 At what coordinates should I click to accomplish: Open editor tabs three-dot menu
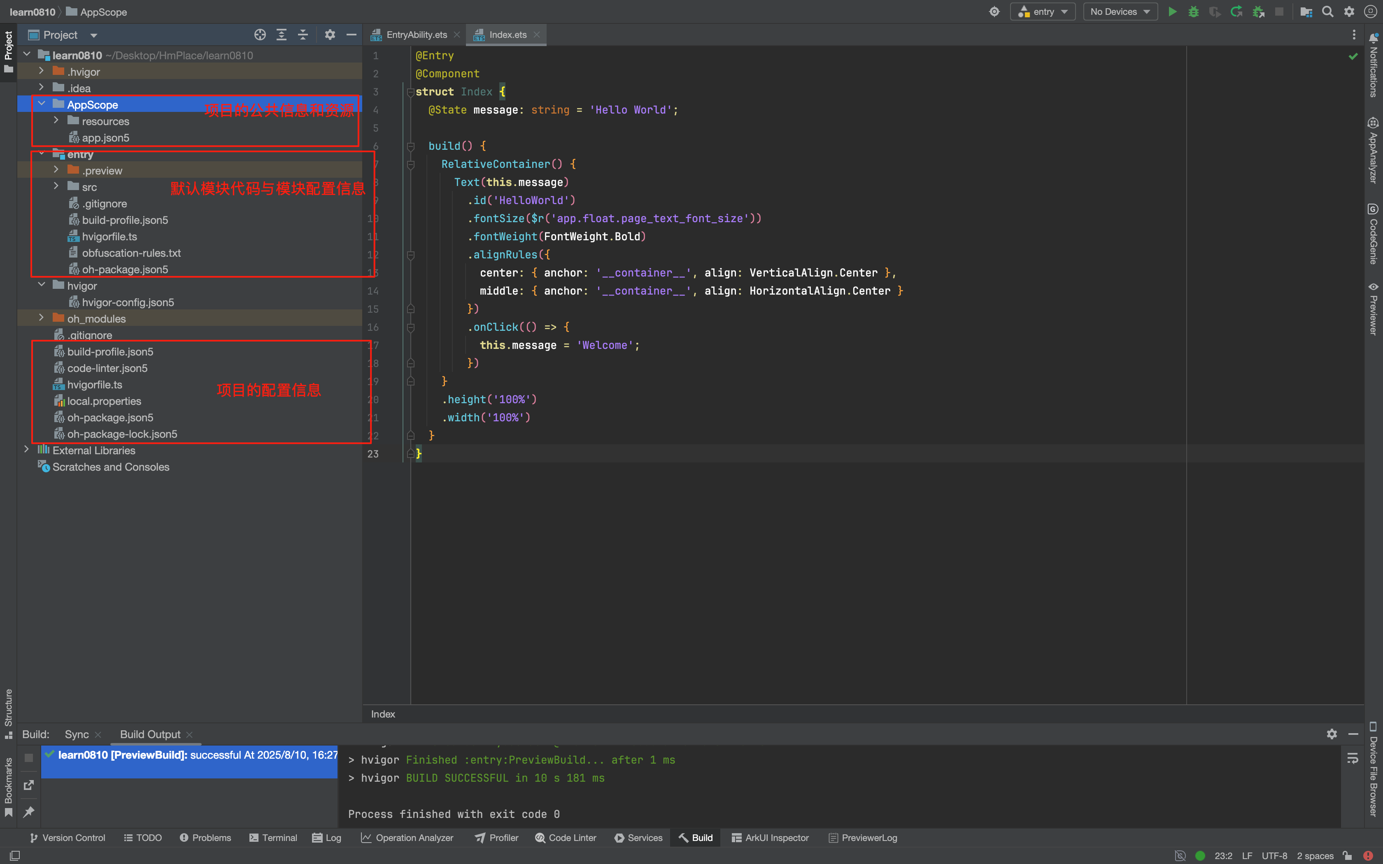click(x=1354, y=35)
